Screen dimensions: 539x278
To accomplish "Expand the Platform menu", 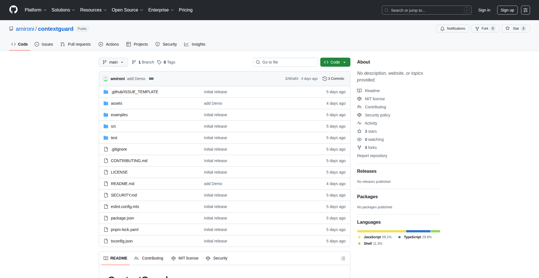I will click(x=35, y=10).
